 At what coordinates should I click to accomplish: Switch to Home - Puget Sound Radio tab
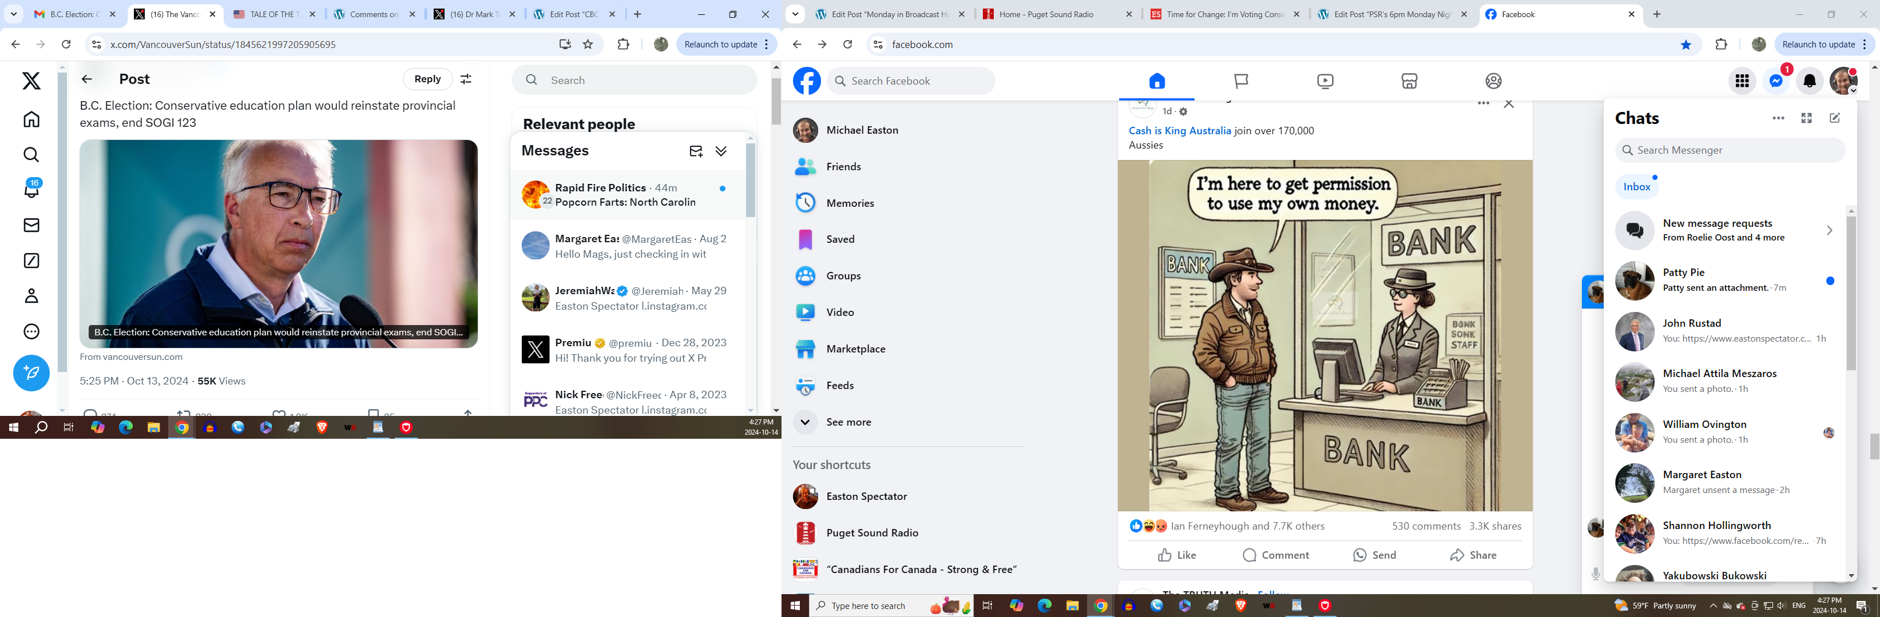(1058, 14)
